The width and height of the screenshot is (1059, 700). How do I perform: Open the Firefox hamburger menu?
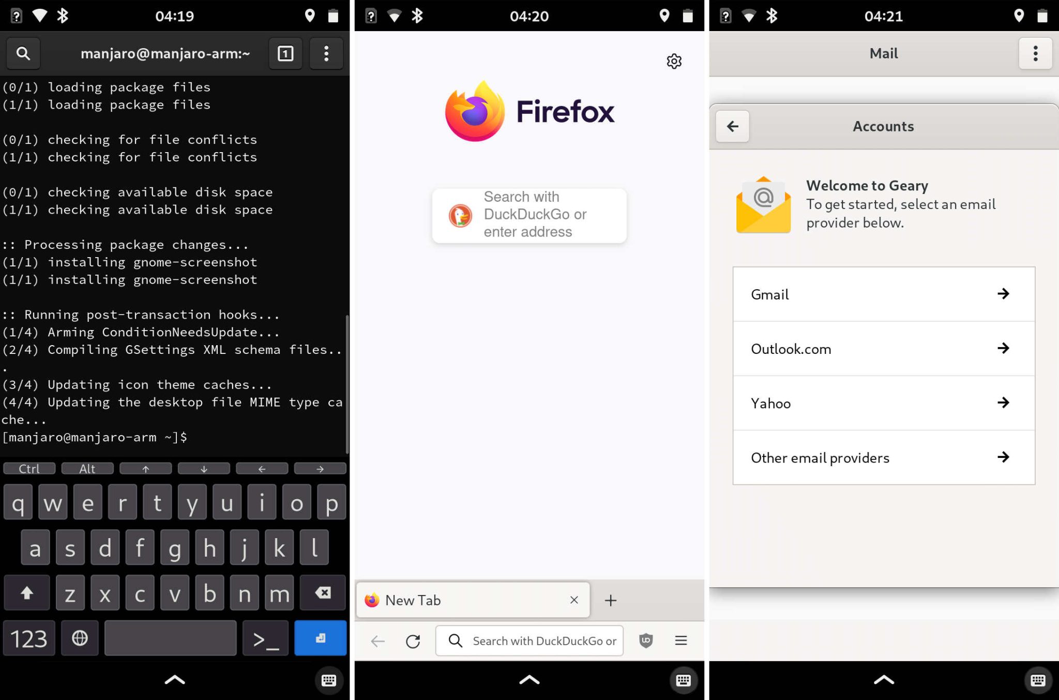pos(681,641)
